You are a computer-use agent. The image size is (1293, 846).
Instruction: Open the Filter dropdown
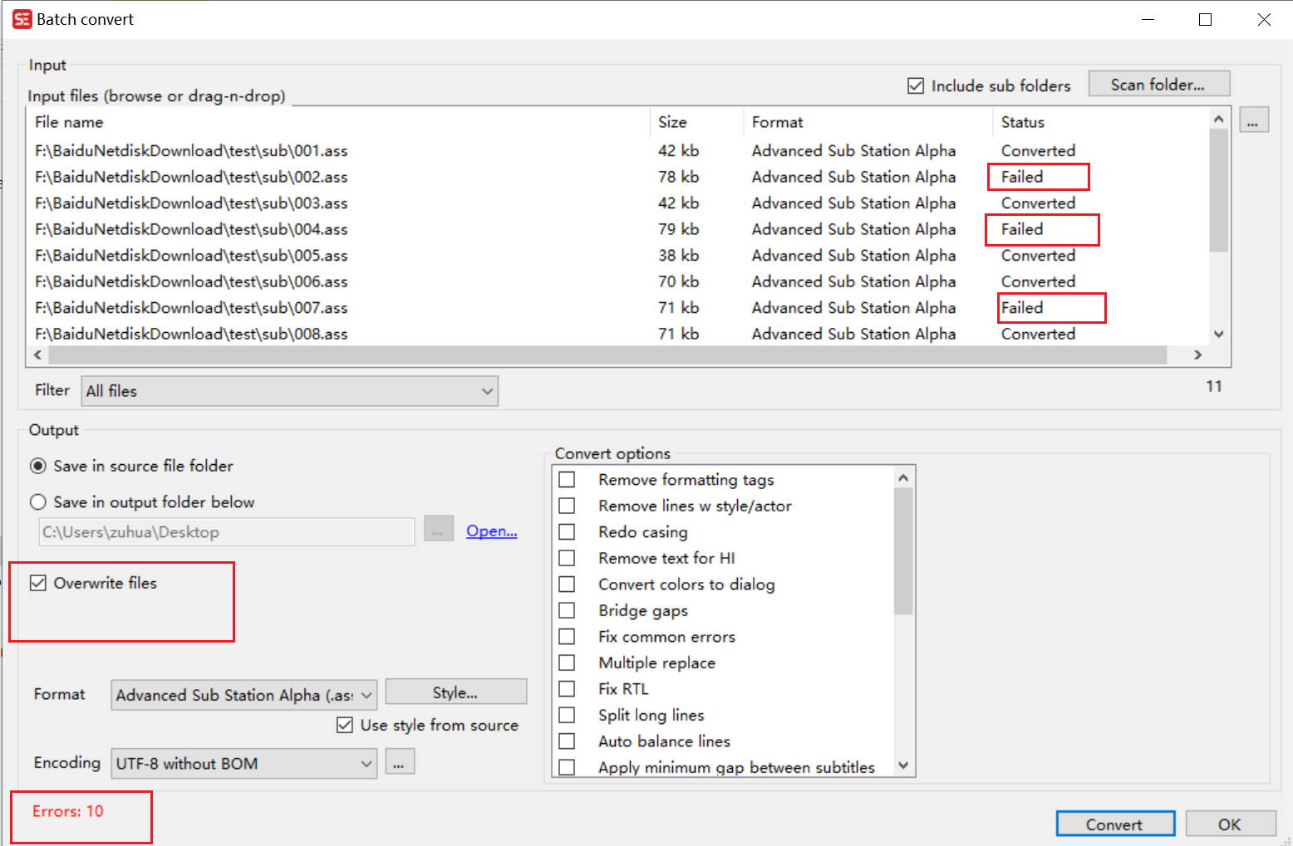click(488, 390)
